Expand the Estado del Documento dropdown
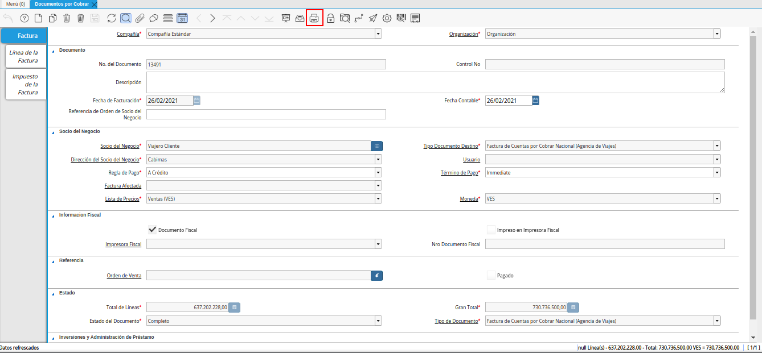Screen dimensions: 762x353 [x=378, y=321]
